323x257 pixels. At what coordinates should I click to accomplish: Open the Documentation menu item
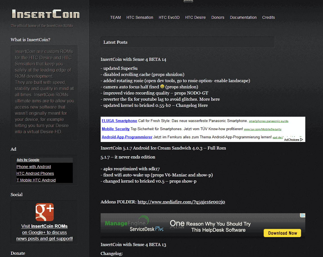(243, 17)
